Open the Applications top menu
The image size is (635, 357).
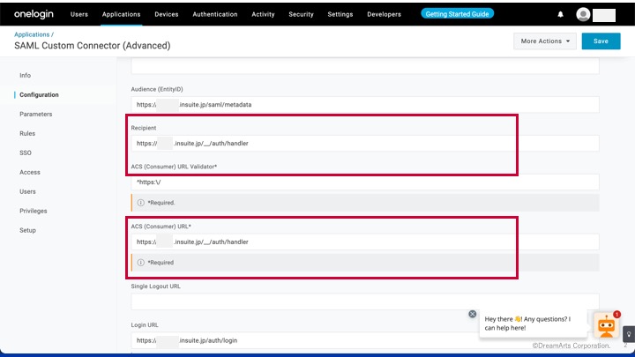[121, 14]
